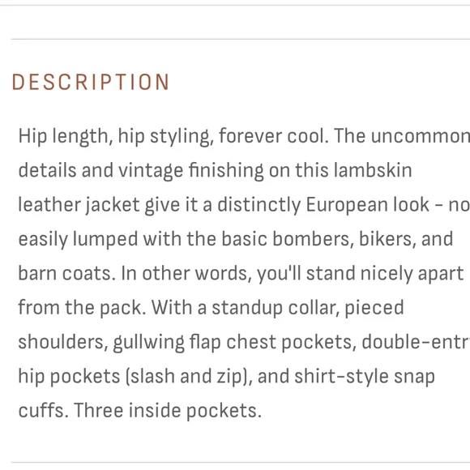
Task: Click the word "lambskin" in the text
Action: click(x=373, y=170)
